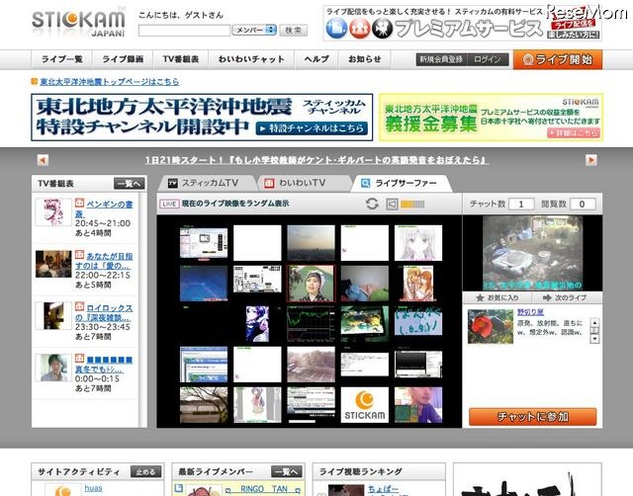The width and height of the screenshot is (633, 496).
Task: Open the ライブ録画 menu item
Action: pos(123,59)
